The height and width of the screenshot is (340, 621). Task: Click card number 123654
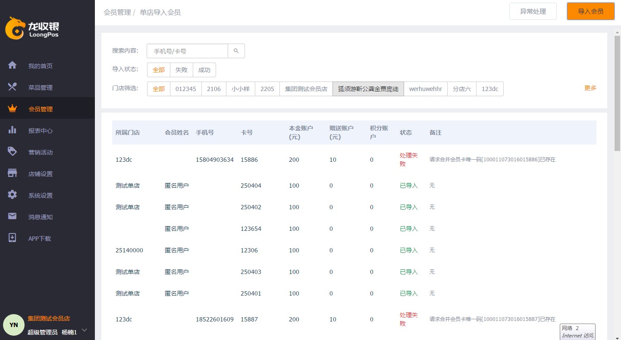[251, 229]
